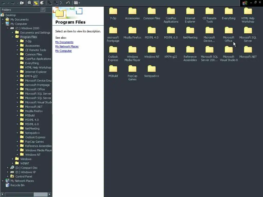This screenshot has height=197, width=263.
Task: Click the Move To toolbar icon
Action: (x=50, y=3)
